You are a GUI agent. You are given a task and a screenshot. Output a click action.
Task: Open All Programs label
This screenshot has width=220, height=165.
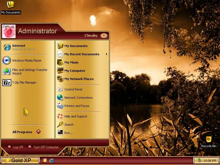tap(23, 132)
